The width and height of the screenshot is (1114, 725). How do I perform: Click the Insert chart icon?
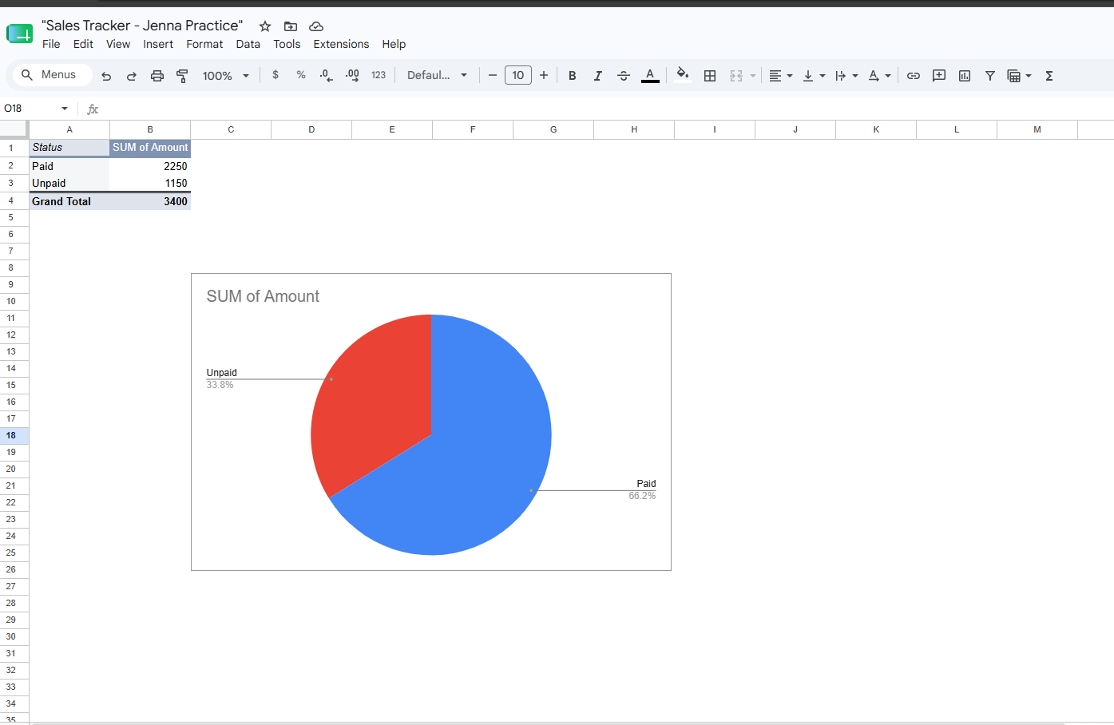(x=965, y=76)
